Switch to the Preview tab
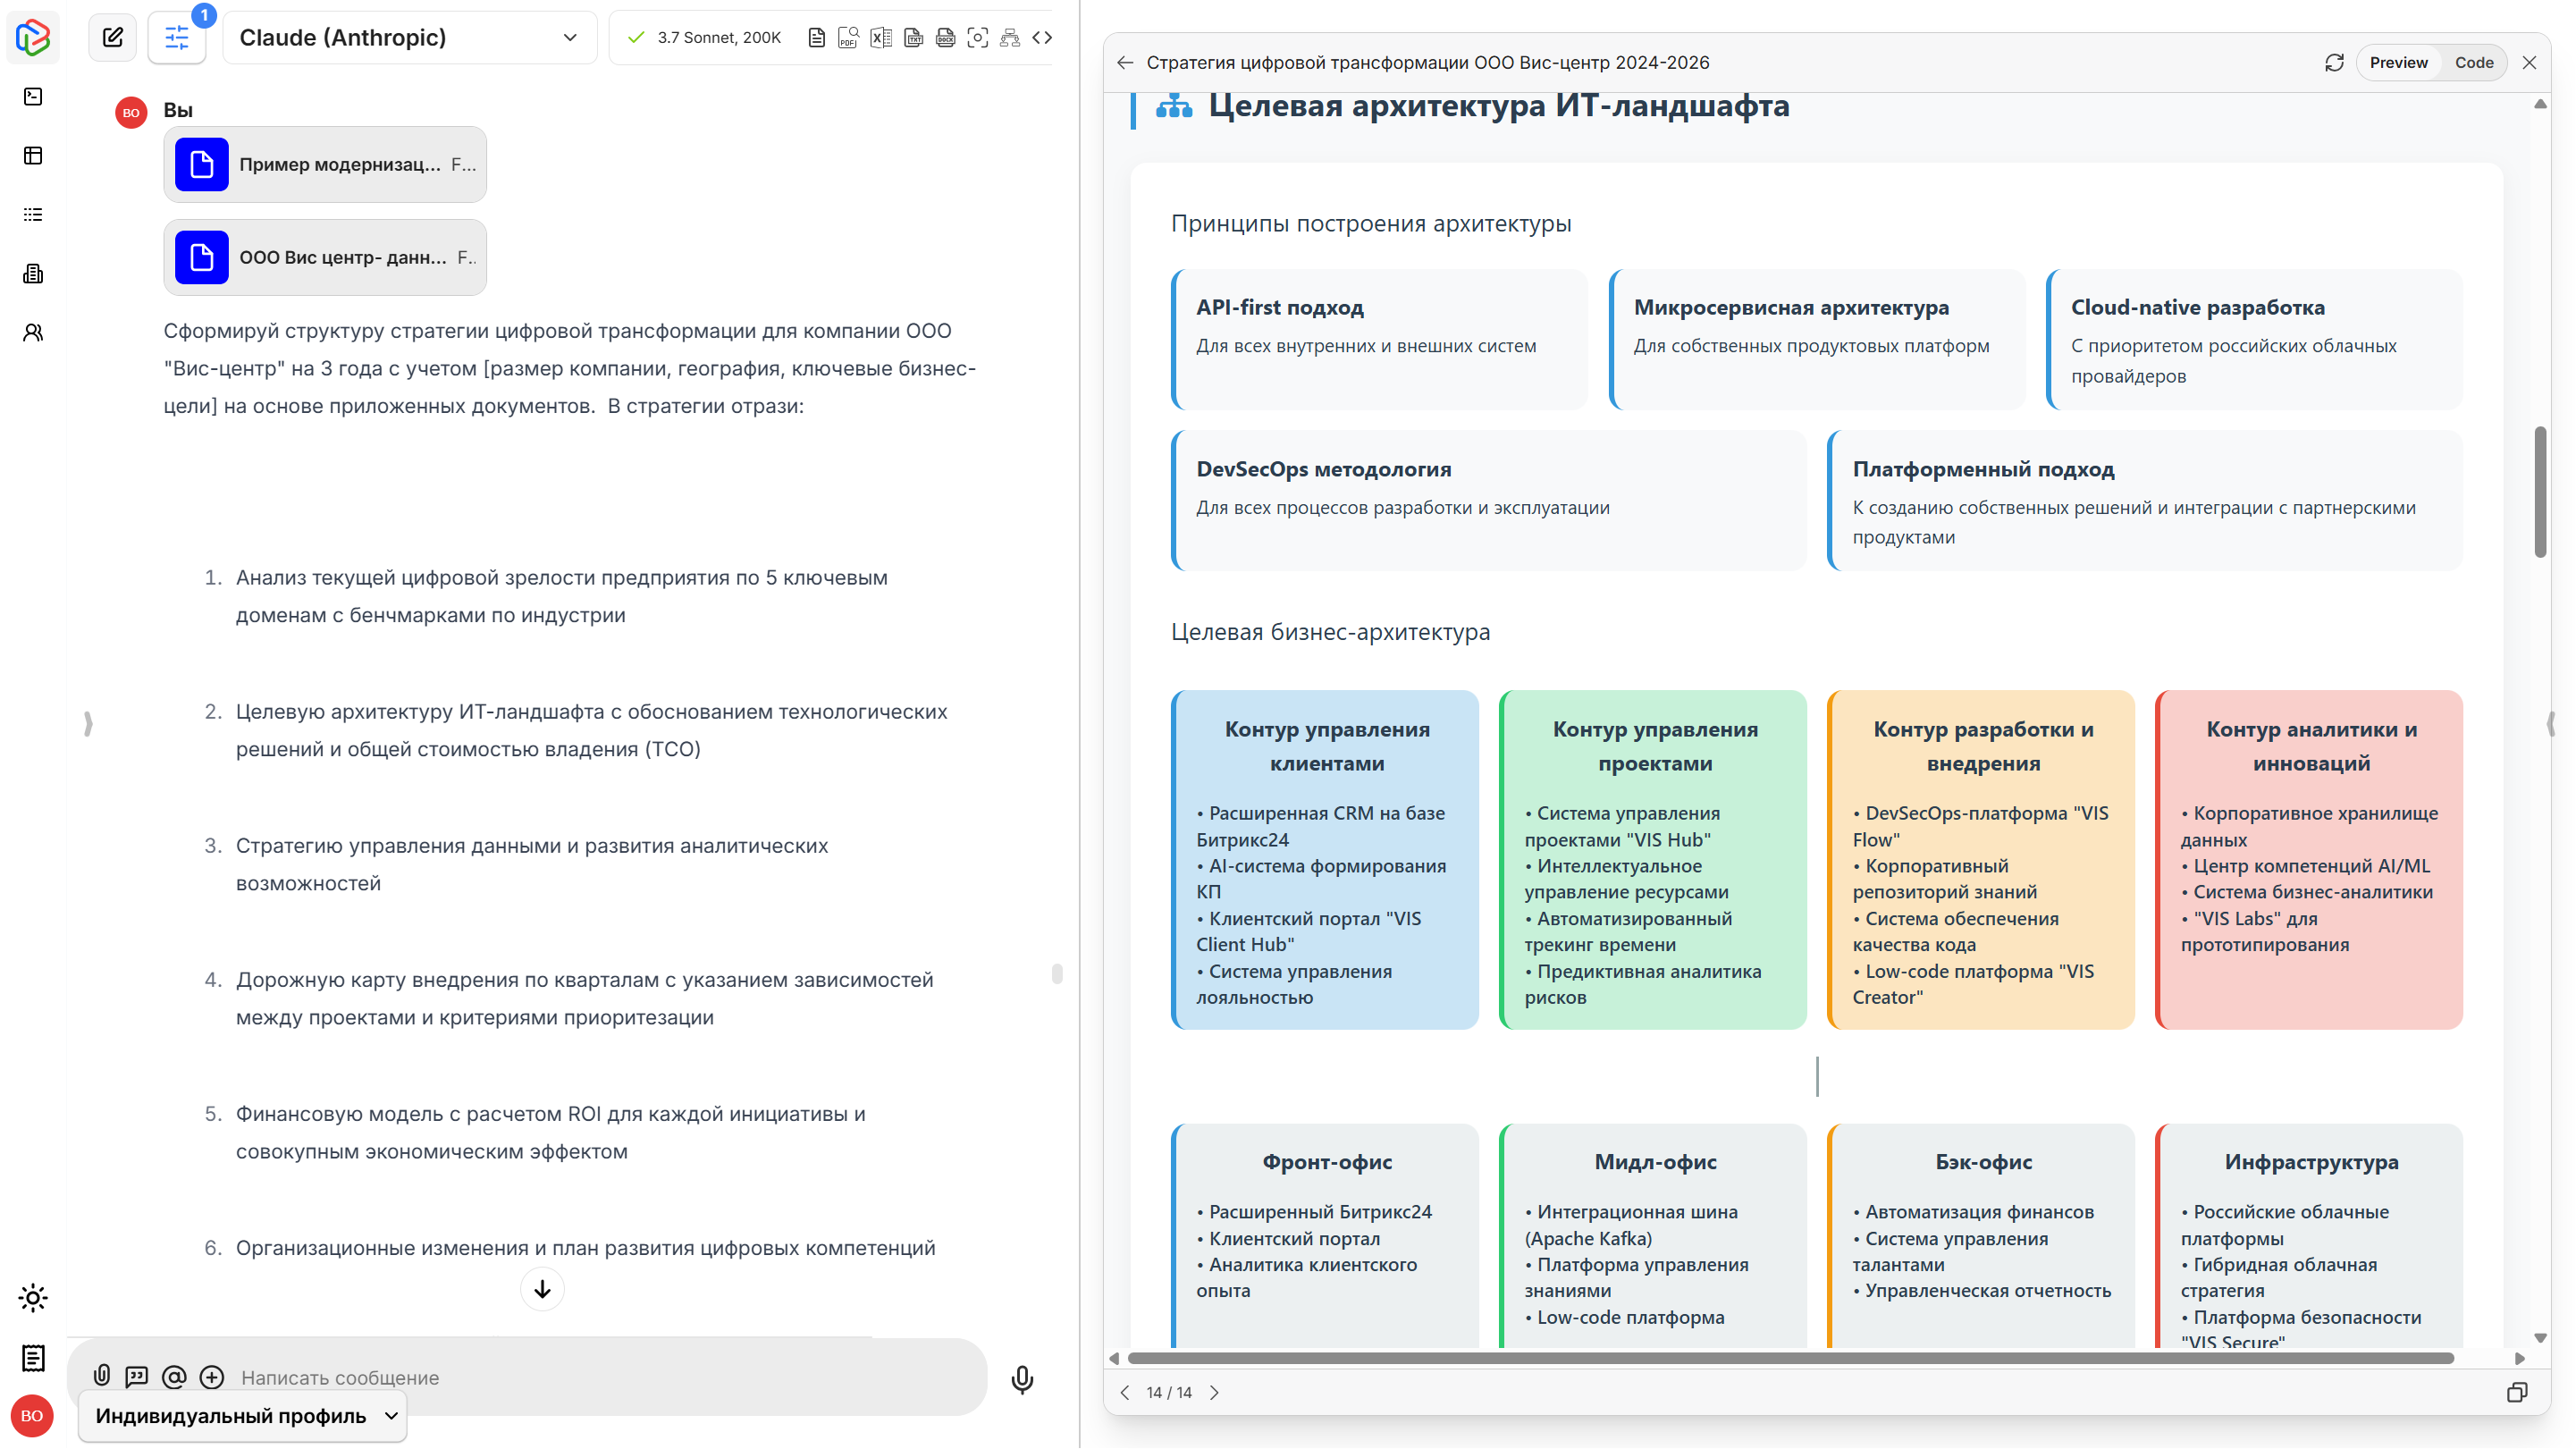 tap(2398, 63)
